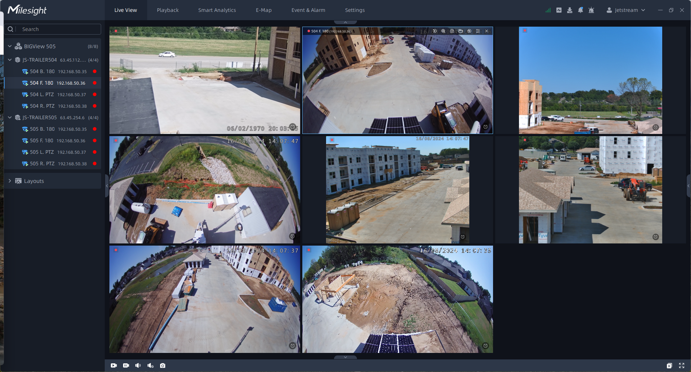Select camera 505 L. PTZ in device list
The image size is (691, 372).
coord(42,152)
